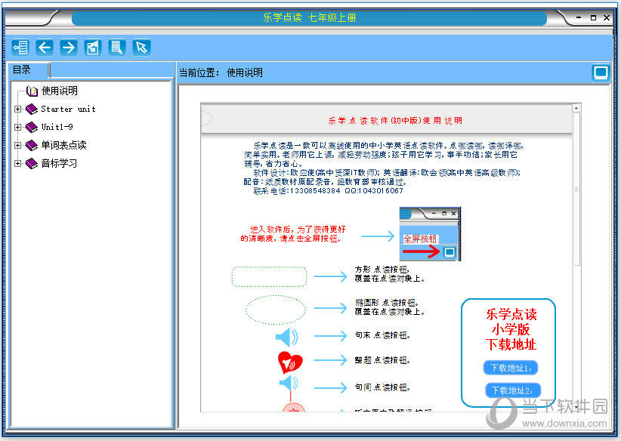Click the vertical scrollbar thumb in content
Image resolution: width=621 pixels, height=441 pixels.
[x=576, y=189]
